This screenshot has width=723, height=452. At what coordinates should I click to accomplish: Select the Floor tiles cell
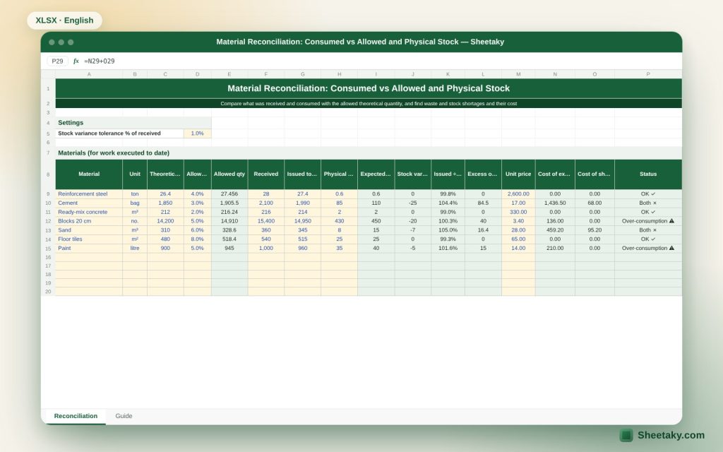pyautogui.click(x=89, y=239)
